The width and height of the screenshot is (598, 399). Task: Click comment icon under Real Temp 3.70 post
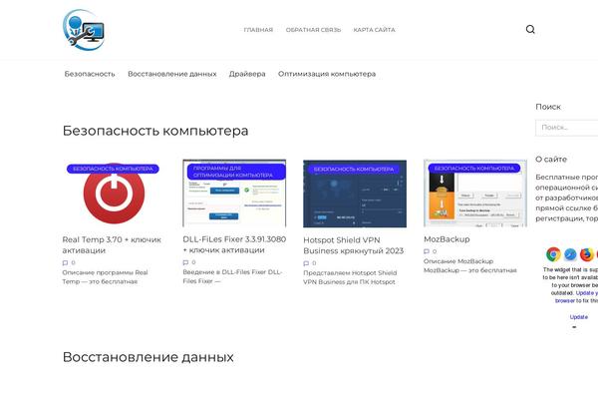(x=65, y=262)
